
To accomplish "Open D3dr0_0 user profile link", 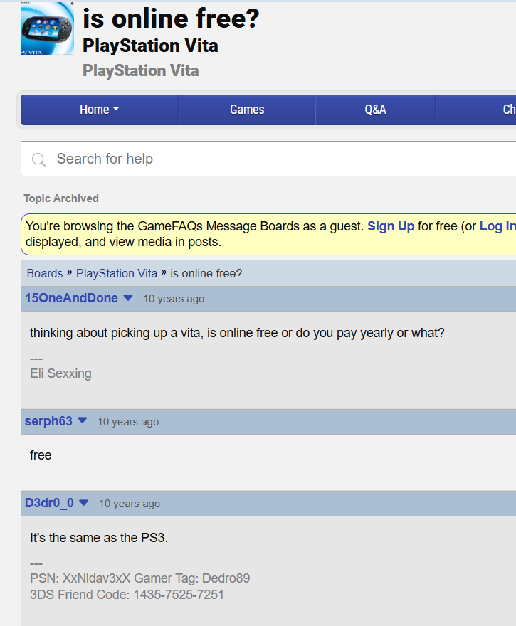I will [x=49, y=503].
